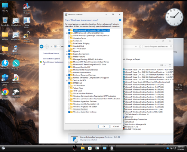
Task: Click the Forward arrow in Programs and Features
Action: [47, 46]
